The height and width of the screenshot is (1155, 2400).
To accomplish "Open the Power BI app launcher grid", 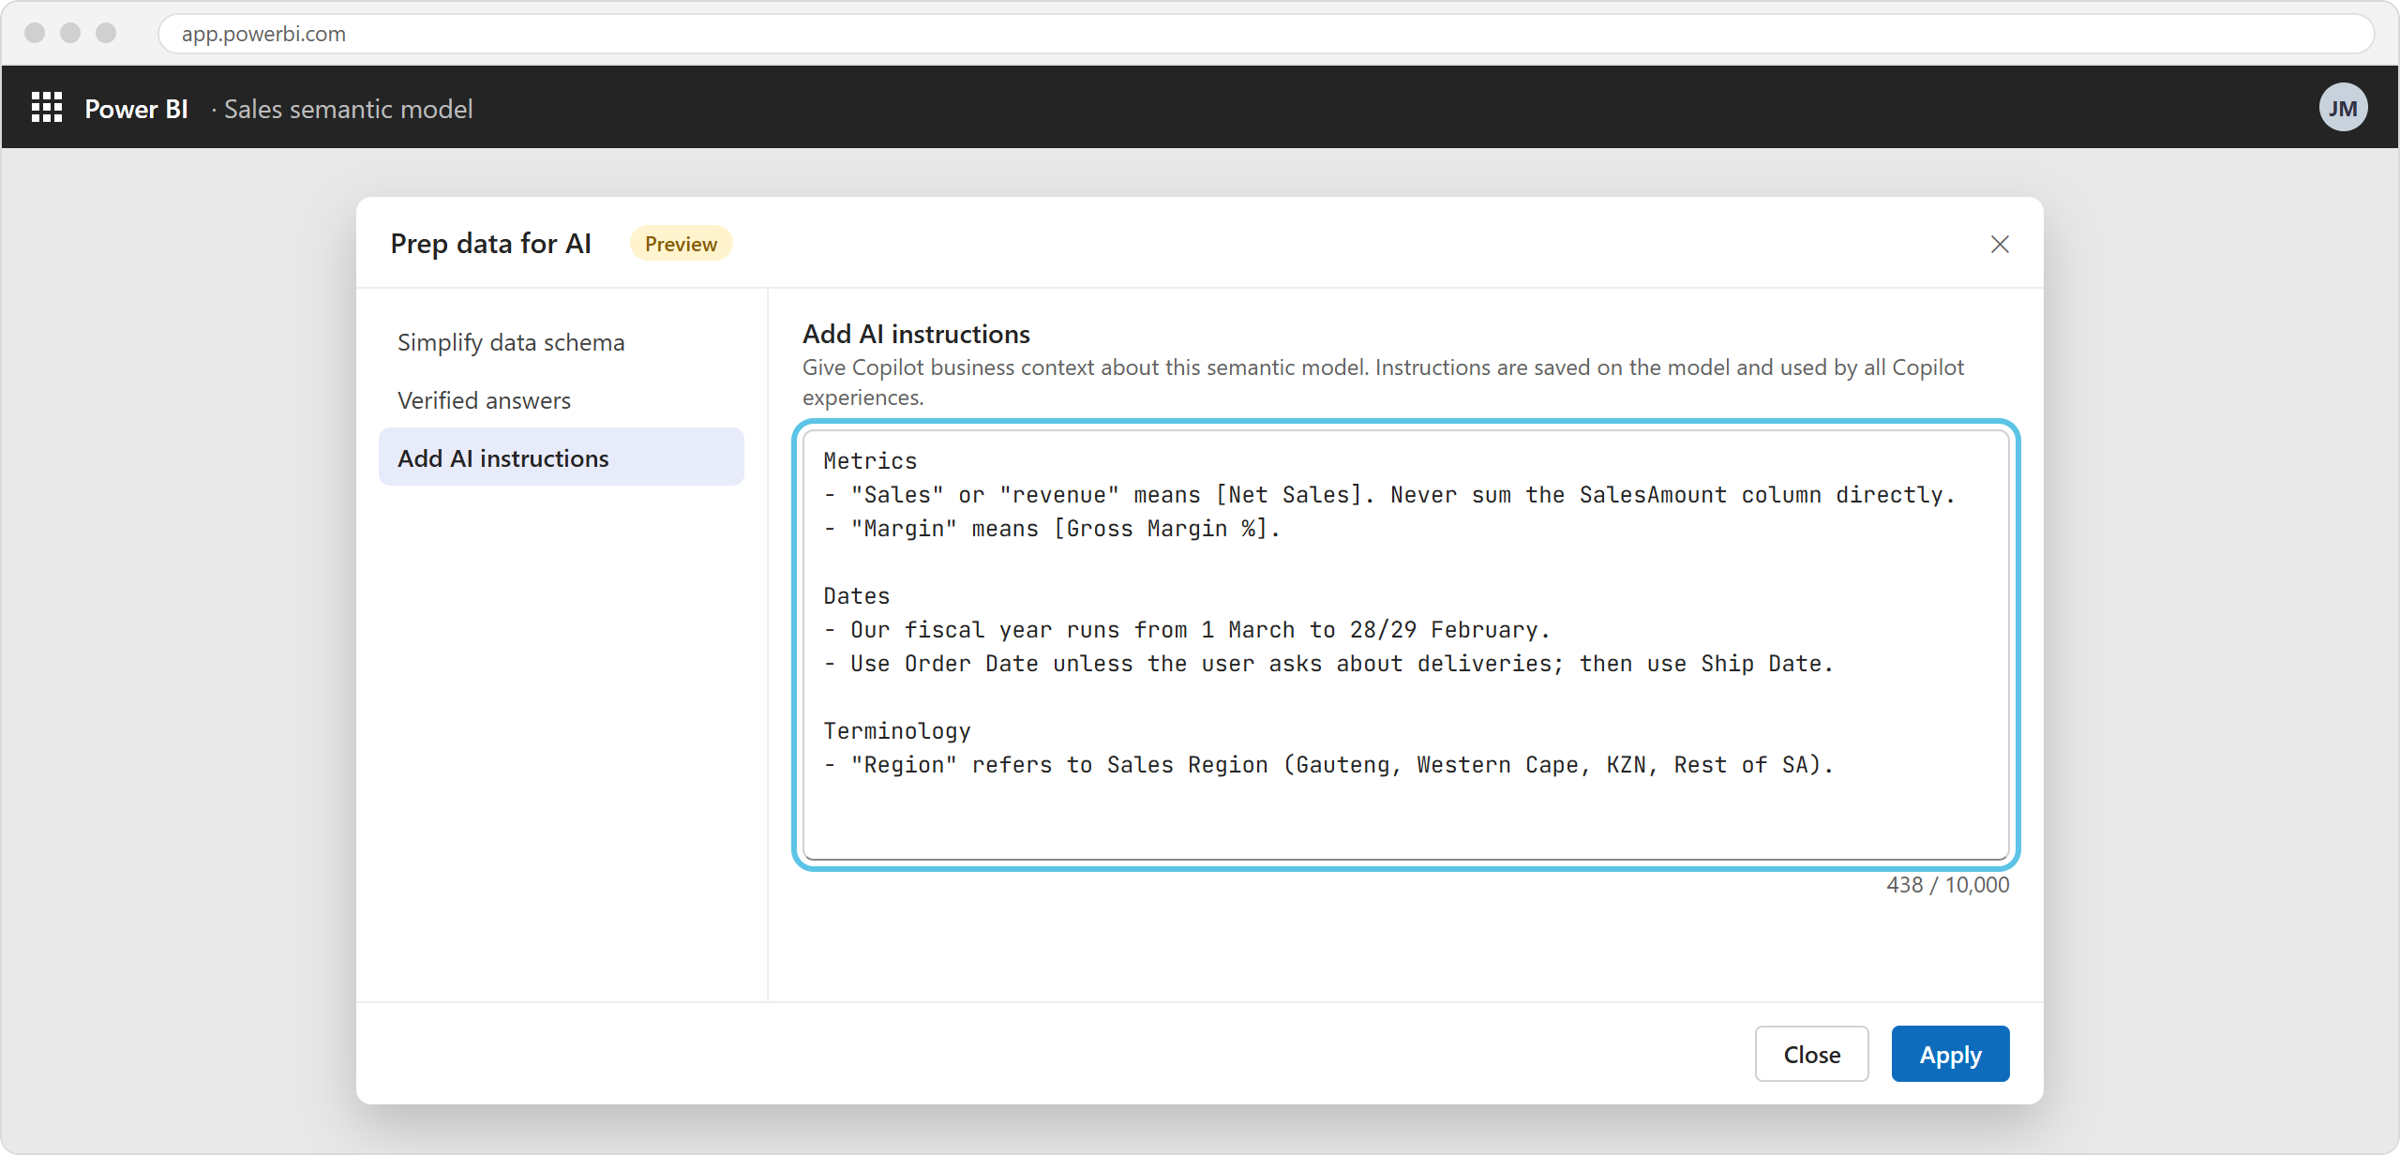I will (x=46, y=108).
